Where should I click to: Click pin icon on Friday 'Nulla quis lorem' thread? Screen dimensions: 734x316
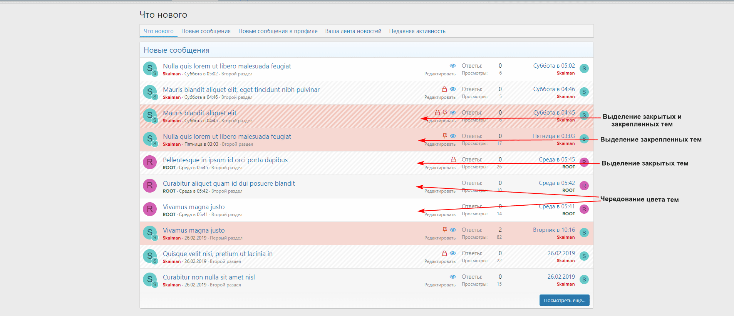[x=445, y=136]
